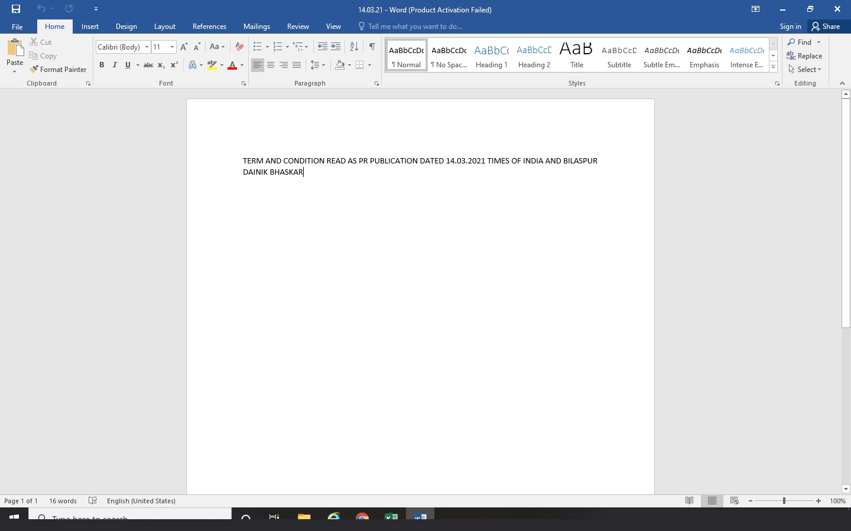This screenshot has width=851, height=531.
Task: Undo the last action
Action: [x=41, y=9]
